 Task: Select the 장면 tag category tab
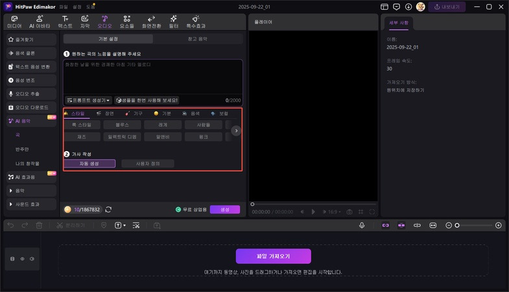[105, 114]
